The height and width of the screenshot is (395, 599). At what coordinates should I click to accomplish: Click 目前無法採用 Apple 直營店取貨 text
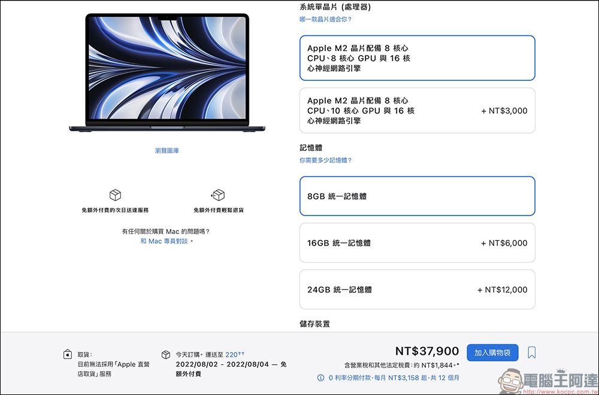coord(113,369)
